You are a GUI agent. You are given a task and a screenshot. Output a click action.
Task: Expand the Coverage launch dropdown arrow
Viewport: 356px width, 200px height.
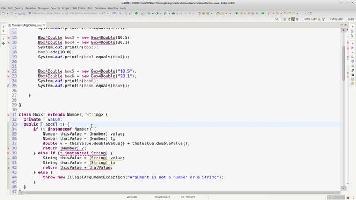[169, 13]
